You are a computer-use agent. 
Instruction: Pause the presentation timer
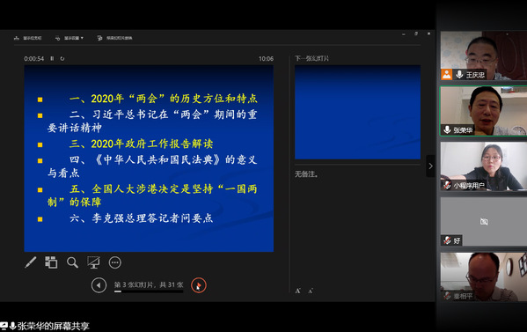pos(52,58)
